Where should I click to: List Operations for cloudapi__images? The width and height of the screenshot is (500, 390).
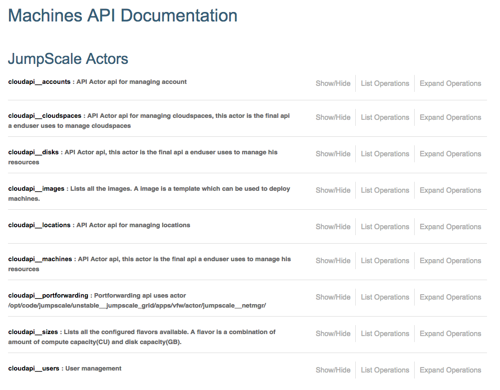[x=385, y=190]
